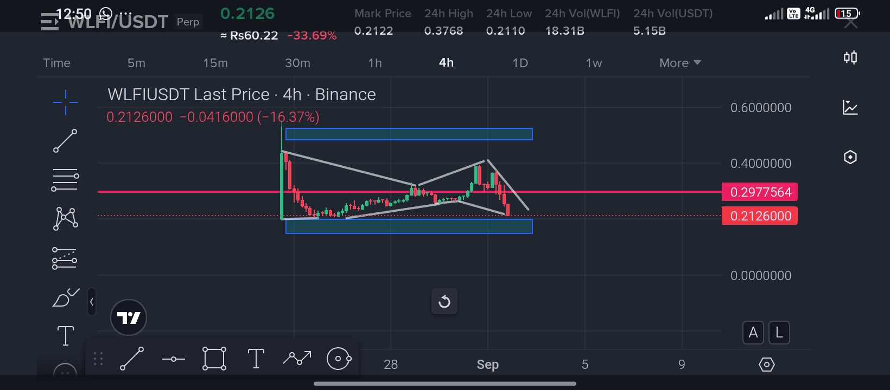Screen dimensions: 890x390
Task: Click the 24h Low value 0.2110
Action: [505, 31]
